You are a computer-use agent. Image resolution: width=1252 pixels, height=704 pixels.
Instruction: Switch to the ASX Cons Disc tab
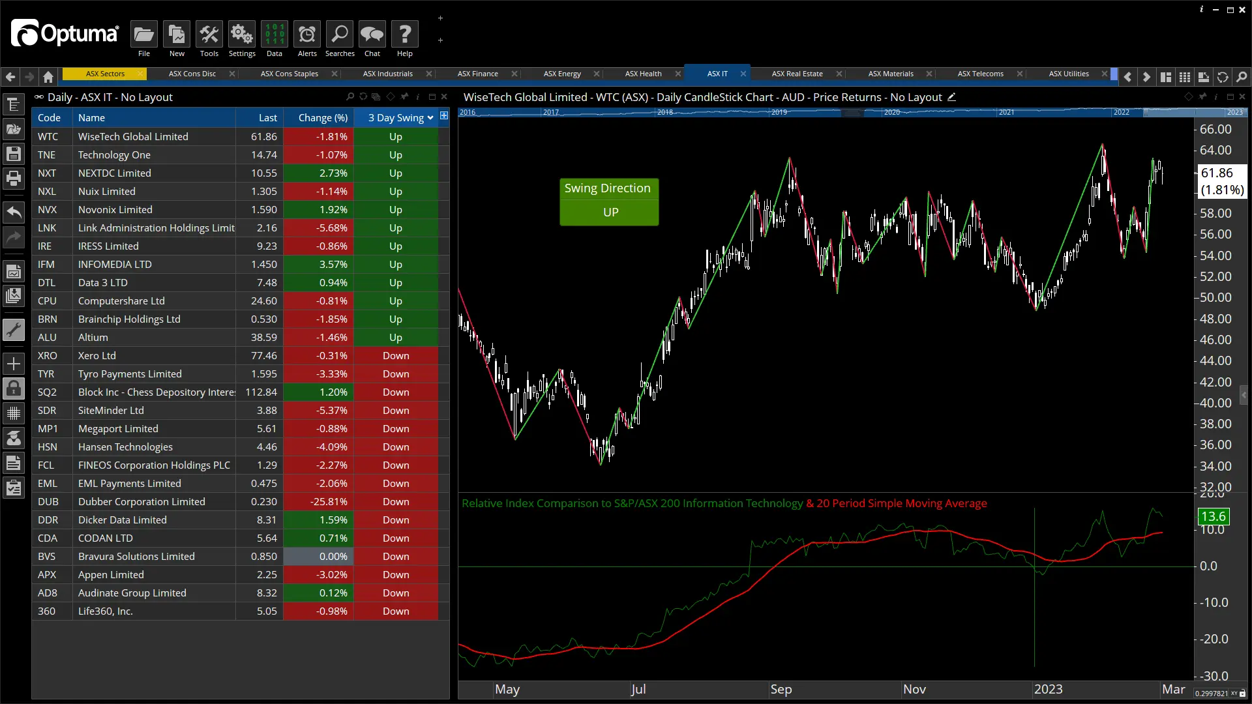[x=192, y=74]
